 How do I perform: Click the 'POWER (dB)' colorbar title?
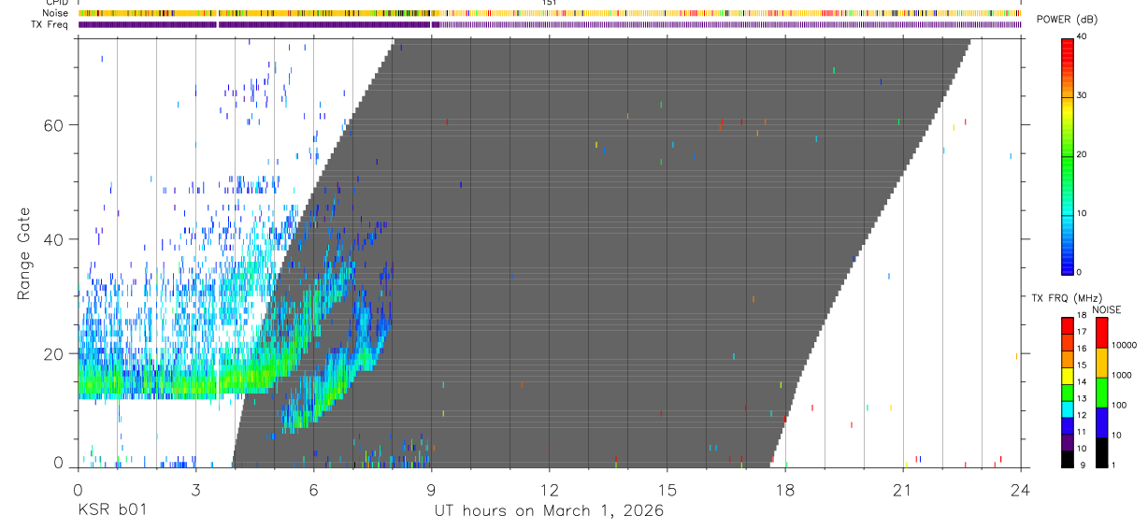click(x=1067, y=20)
